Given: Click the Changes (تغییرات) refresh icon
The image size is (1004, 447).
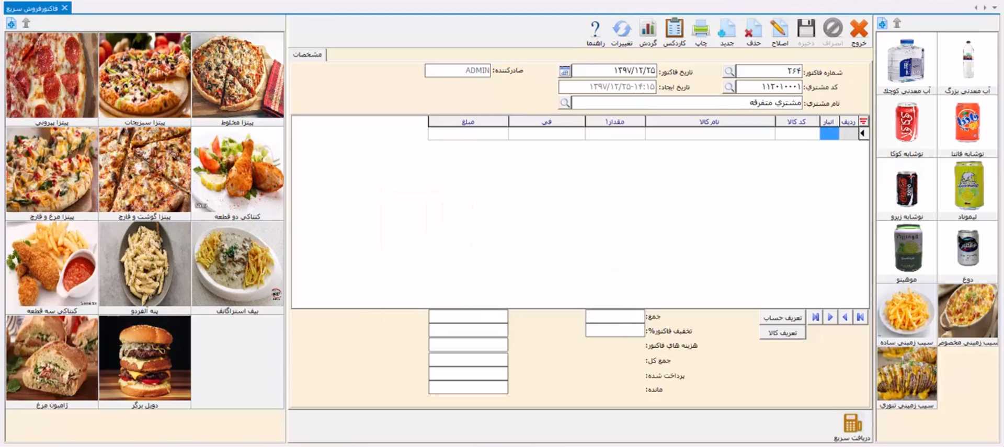Looking at the screenshot, I should (622, 31).
